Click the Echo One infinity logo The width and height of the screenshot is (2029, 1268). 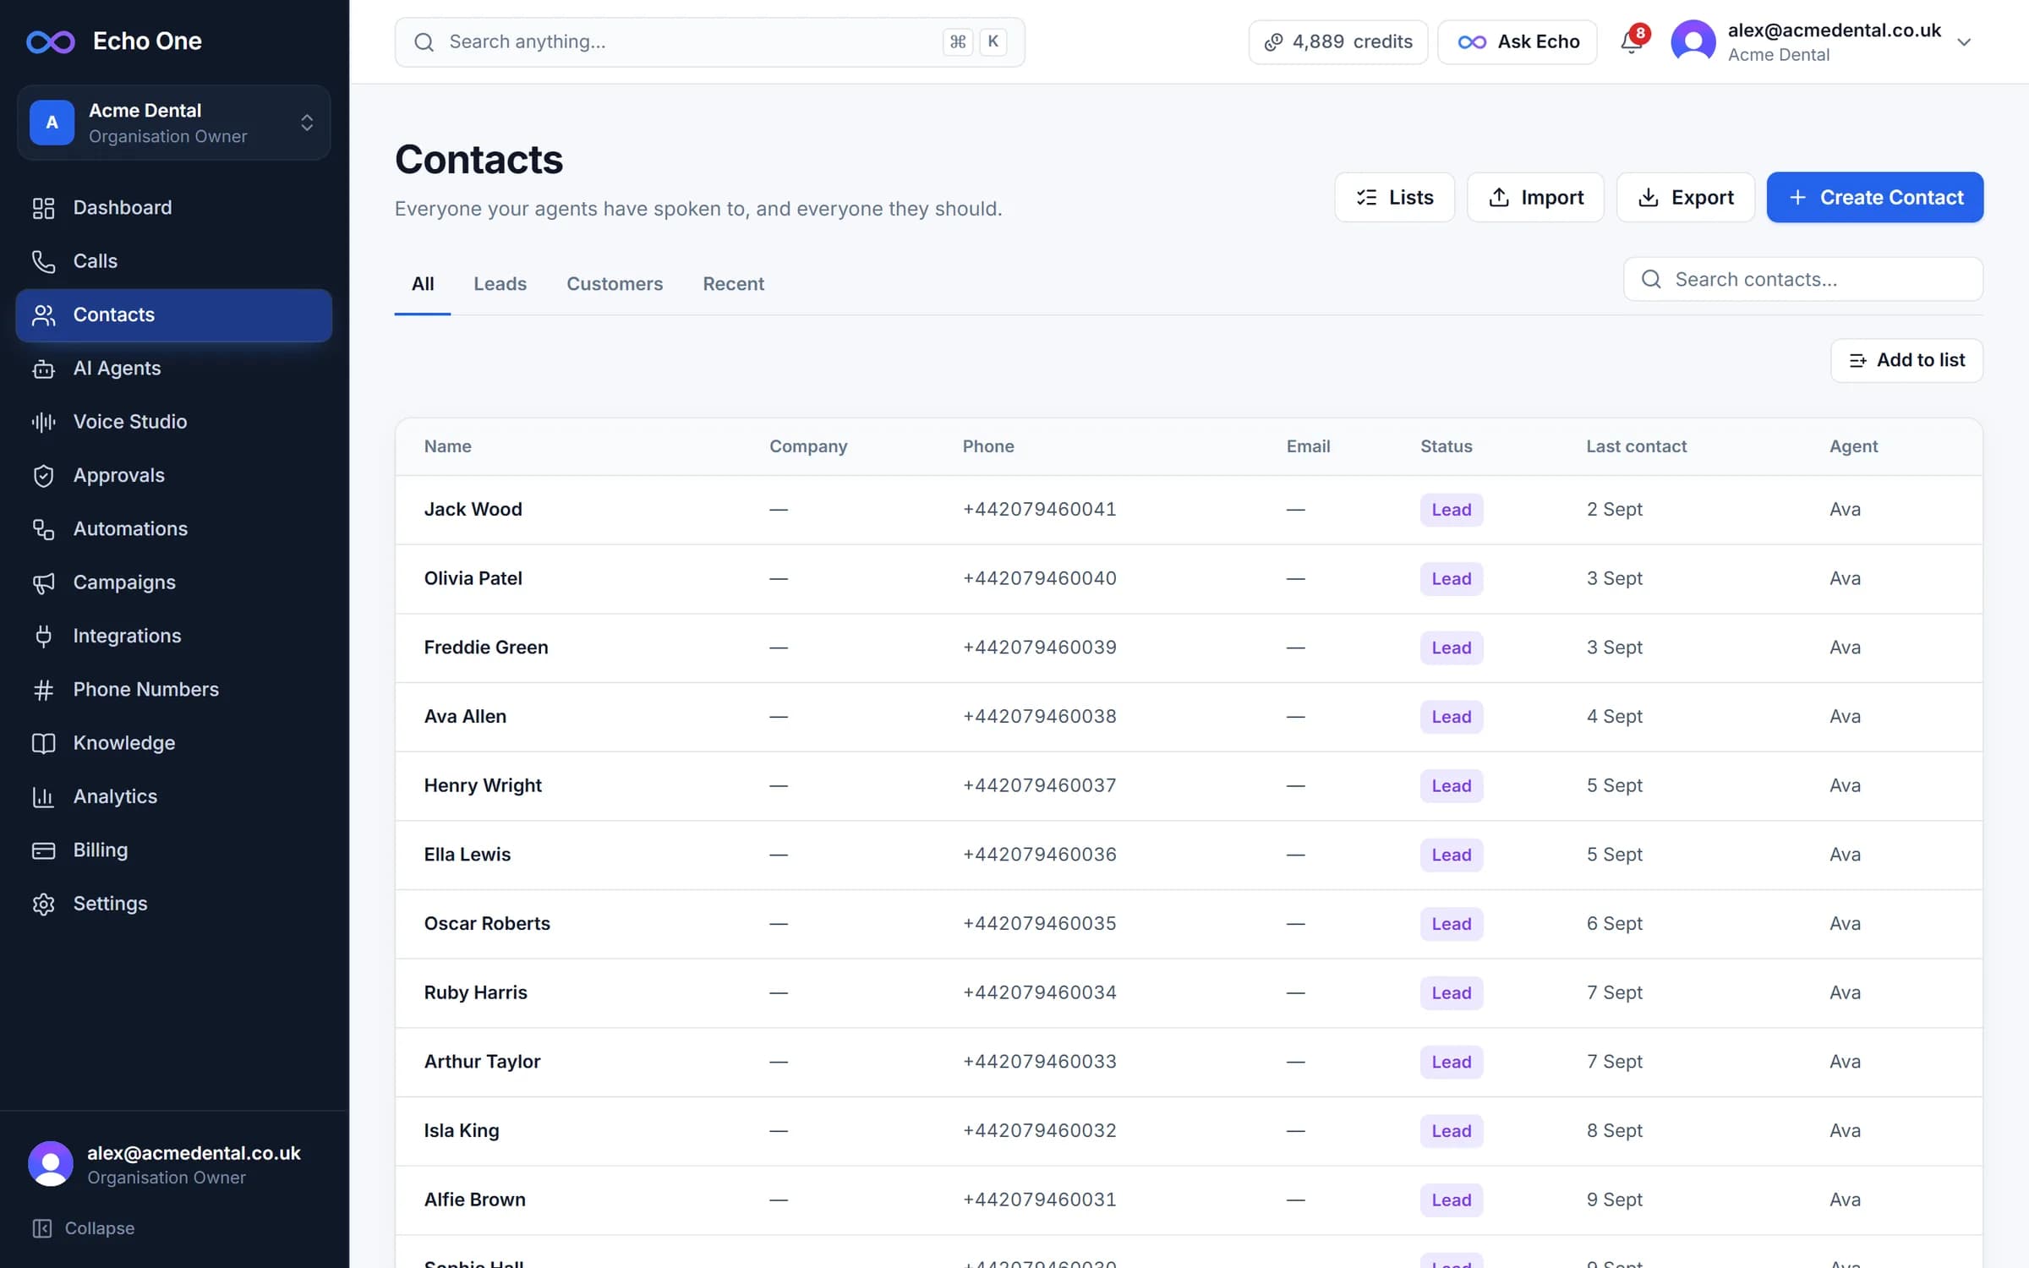[x=51, y=41]
